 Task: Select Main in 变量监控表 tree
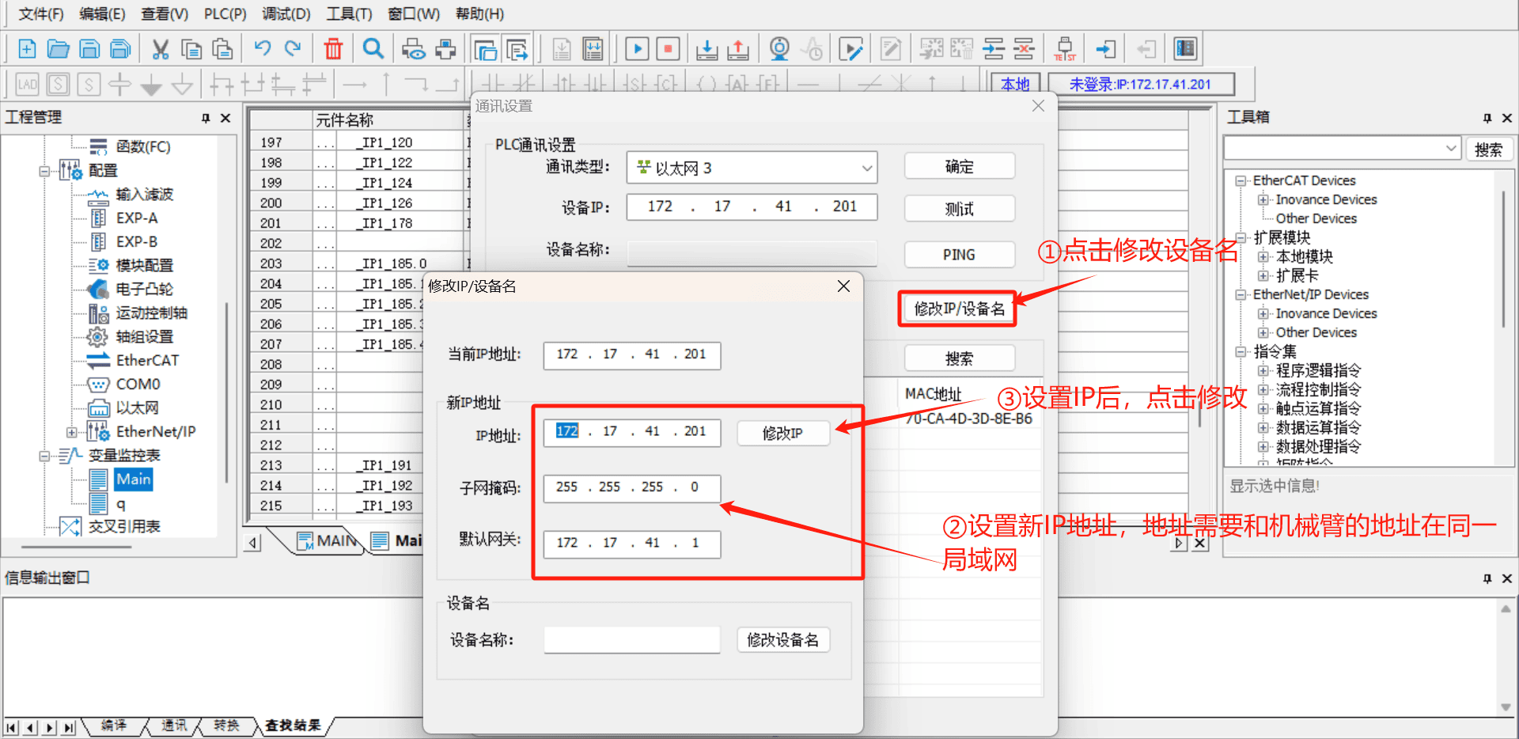[134, 479]
